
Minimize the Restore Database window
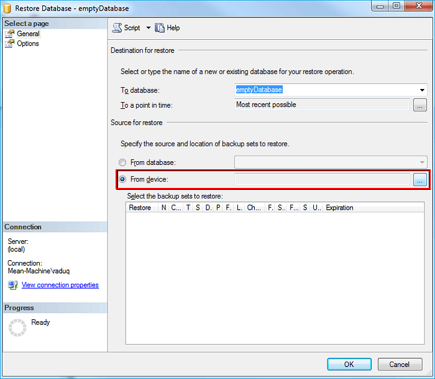tap(380, 6)
